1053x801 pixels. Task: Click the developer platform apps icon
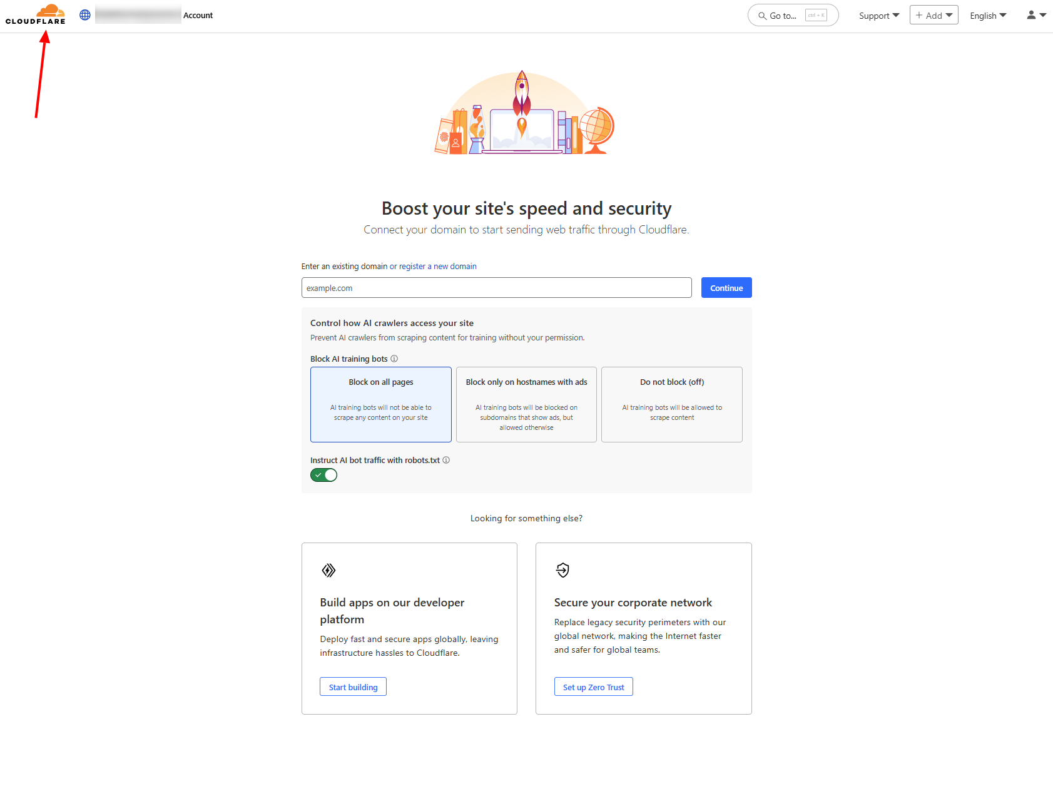(328, 570)
